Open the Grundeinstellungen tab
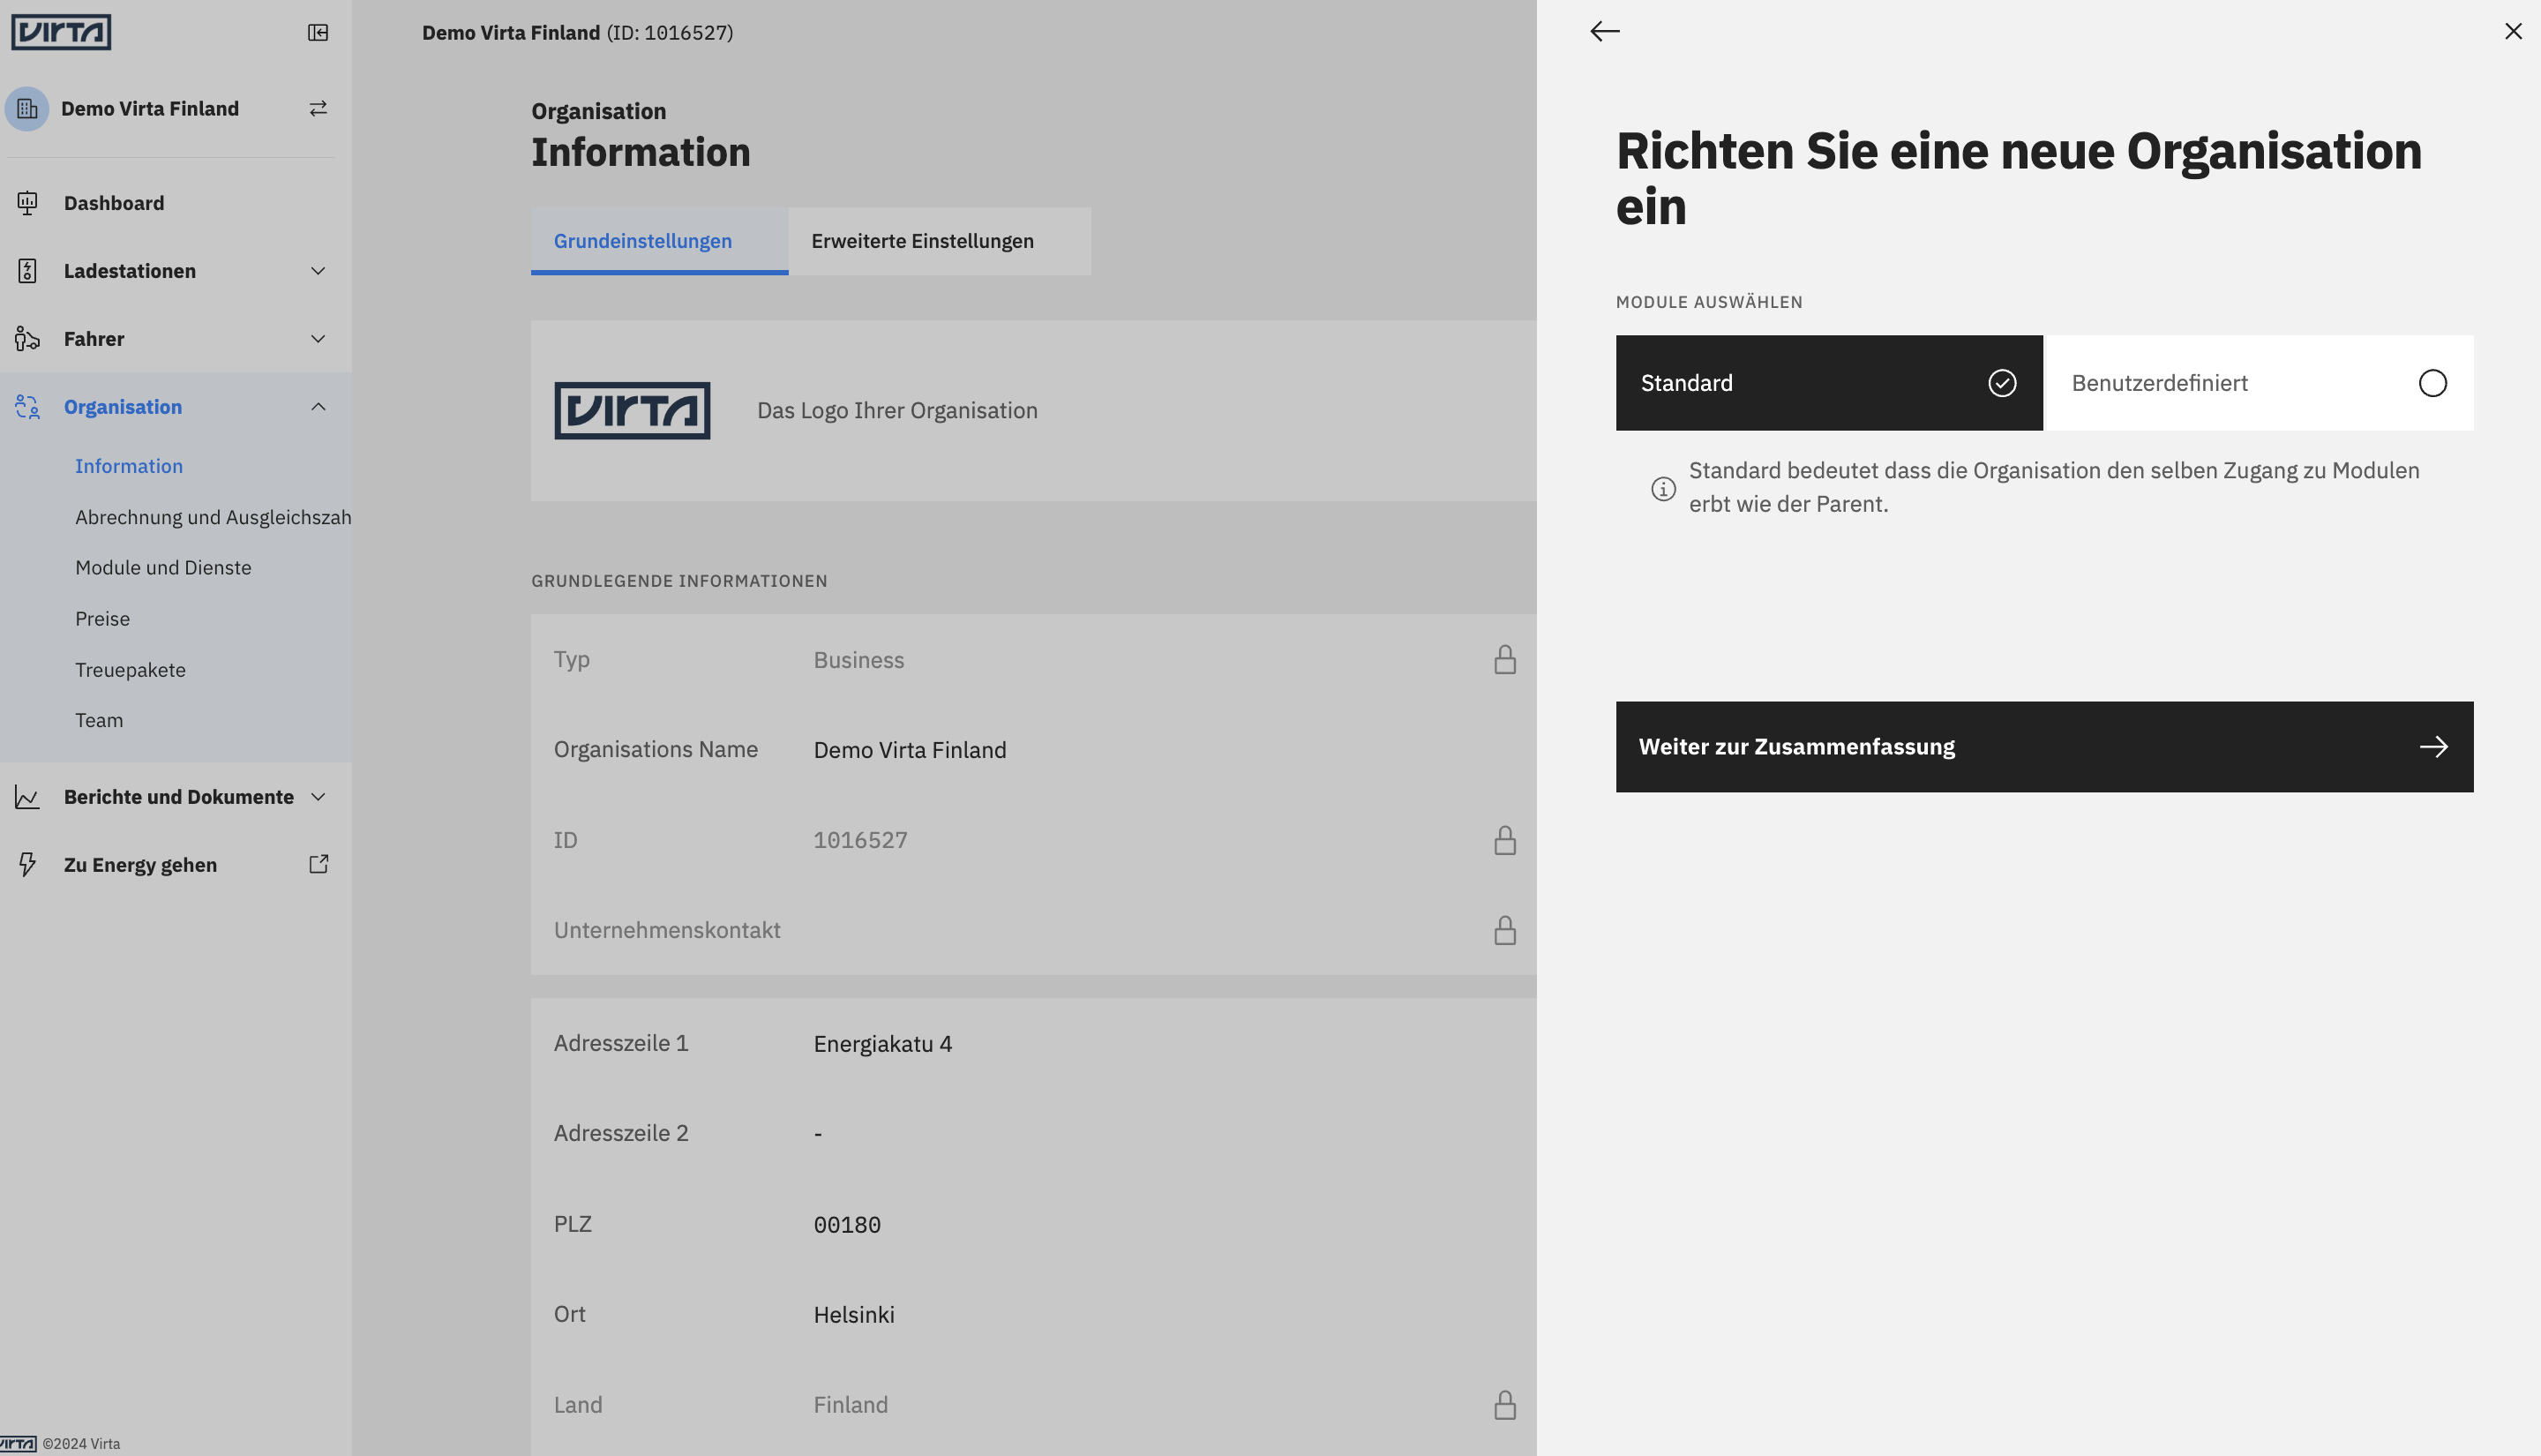 click(x=659, y=241)
